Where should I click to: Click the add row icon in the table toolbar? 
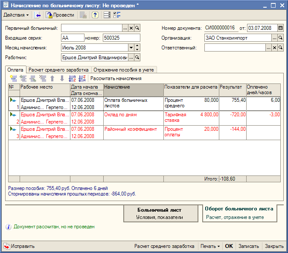coord(13,78)
